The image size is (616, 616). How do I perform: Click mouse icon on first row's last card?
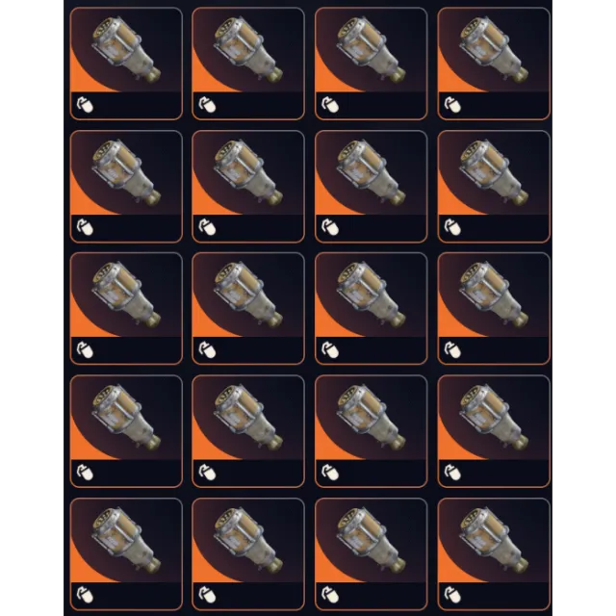coord(452,105)
